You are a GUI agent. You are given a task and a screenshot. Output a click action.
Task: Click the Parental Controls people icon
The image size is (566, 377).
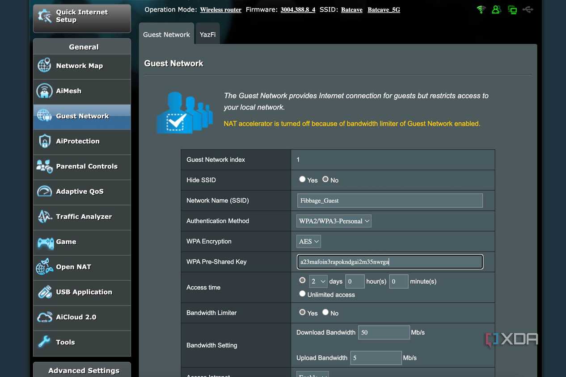click(44, 166)
